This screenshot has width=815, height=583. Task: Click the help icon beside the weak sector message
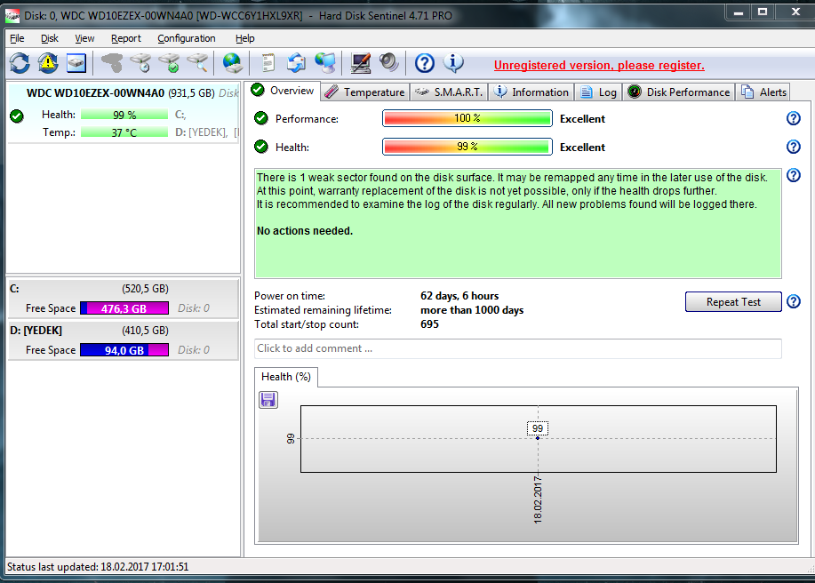click(x=793, y=176)
